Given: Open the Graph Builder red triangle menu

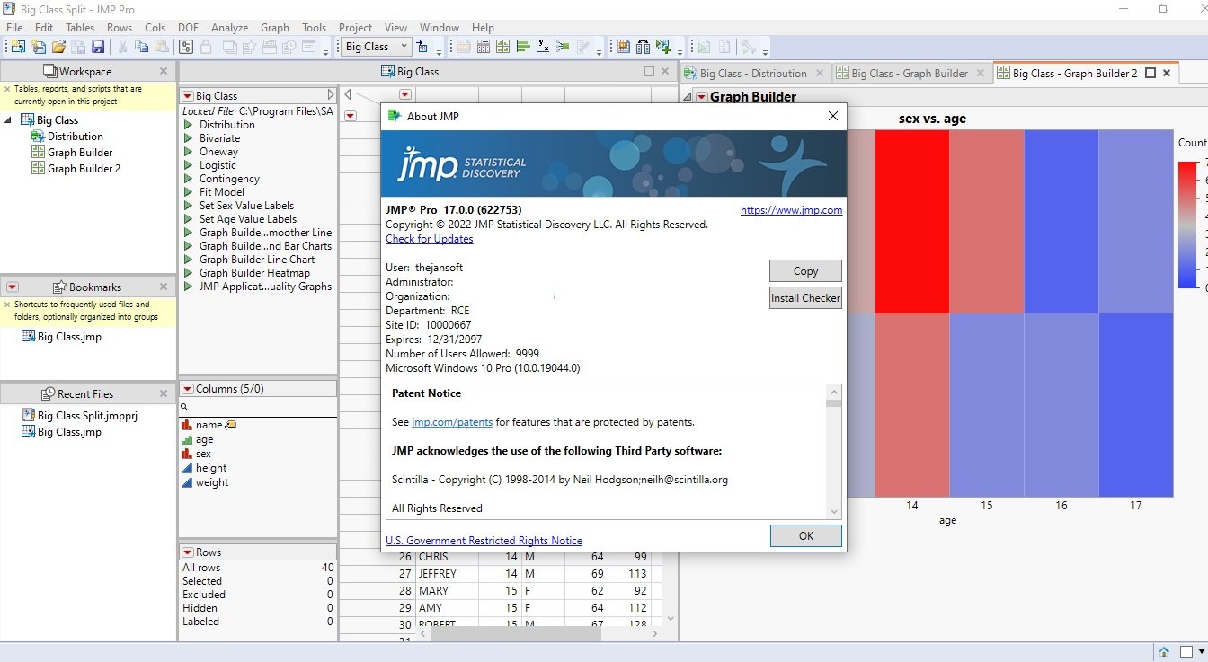Looking at the screenshot, I should pos(701,97).
